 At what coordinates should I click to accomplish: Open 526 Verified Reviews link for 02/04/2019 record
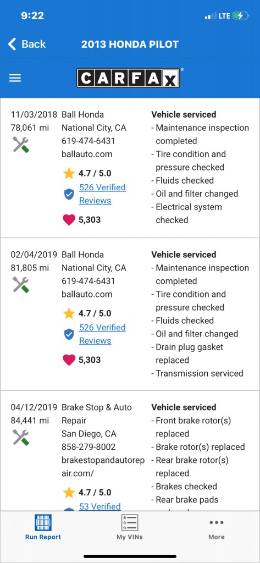click(x=102, y=334)
